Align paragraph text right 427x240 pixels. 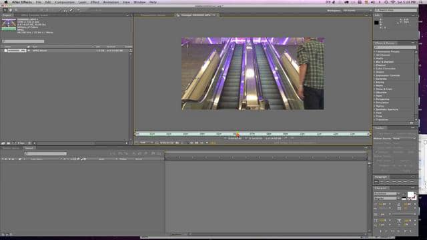387,181
